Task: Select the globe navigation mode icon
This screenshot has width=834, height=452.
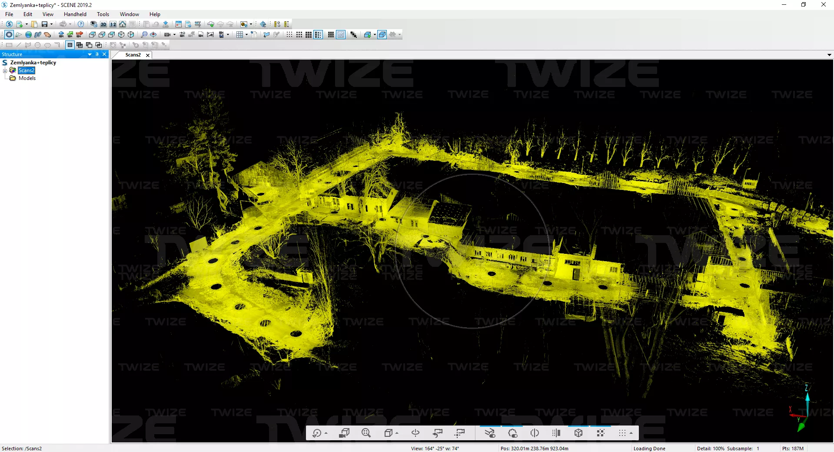Action: click(x=28, y=35)
